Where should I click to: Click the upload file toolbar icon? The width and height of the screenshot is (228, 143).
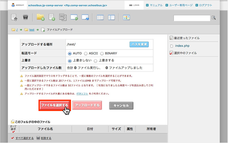coord(14,17)
